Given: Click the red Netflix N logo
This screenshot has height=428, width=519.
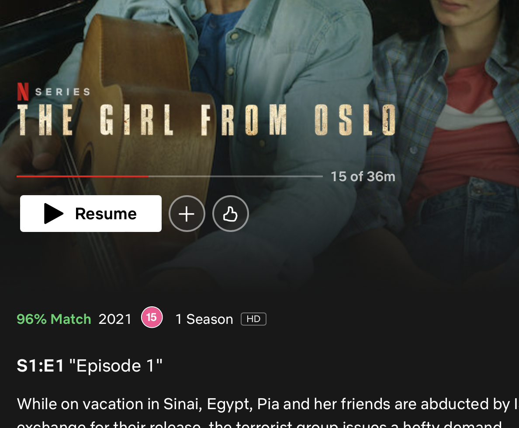Looking at the screenshot, I should tap(23, 91).
